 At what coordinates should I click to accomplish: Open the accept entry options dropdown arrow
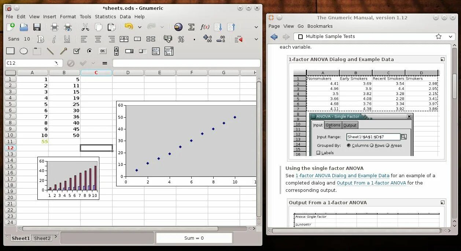tap(93, 63)
